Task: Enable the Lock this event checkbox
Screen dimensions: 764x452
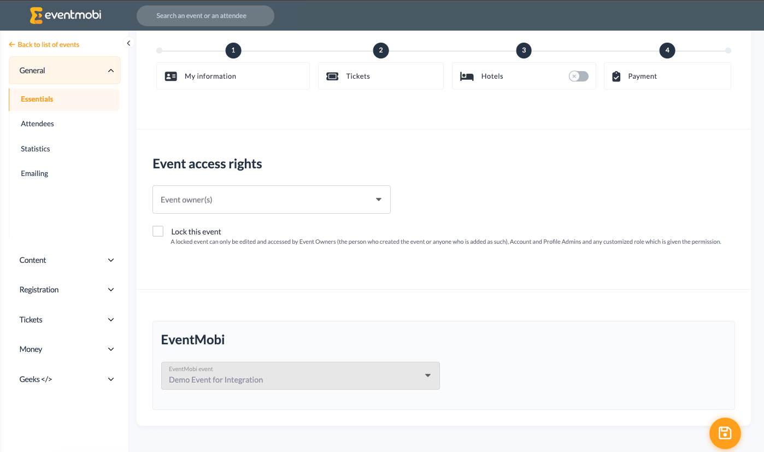Action: [157, 231]
